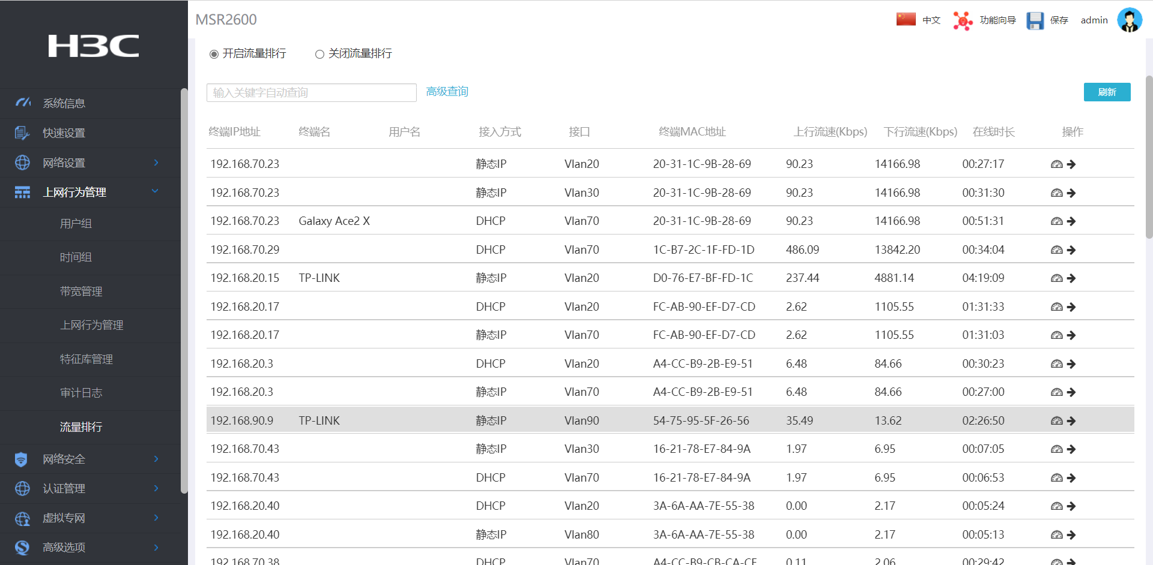Image resolution: width=1153 pixels, height=565 pixels.
Task: Expand the 虚拟专网 menu chevron
Action: coord(156,518)
